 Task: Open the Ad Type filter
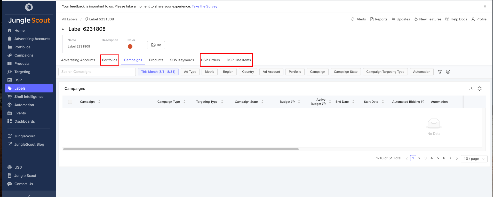190,72
